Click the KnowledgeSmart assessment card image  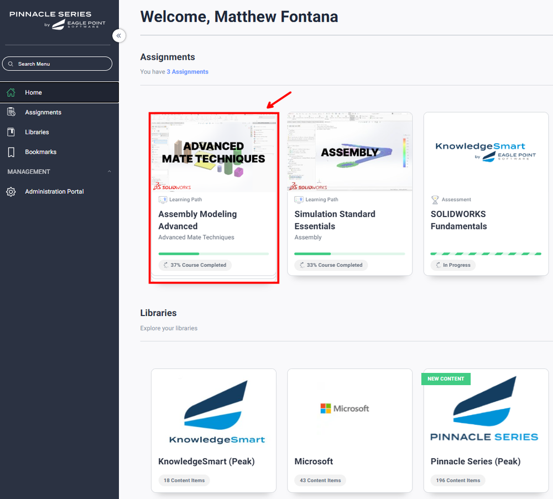pyautogui.click(x=486, y=151)
